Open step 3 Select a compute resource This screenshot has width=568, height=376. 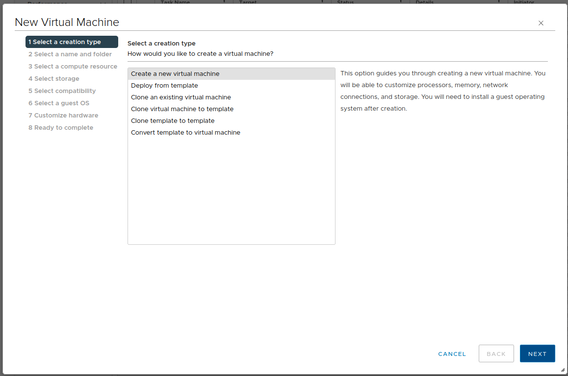[73, 67]
